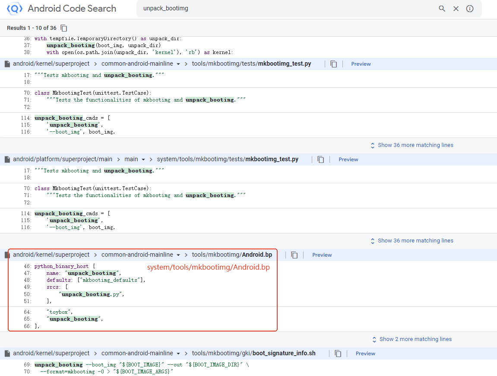Click line 50 unpack_bootimg.py source entry

[92, 294]
